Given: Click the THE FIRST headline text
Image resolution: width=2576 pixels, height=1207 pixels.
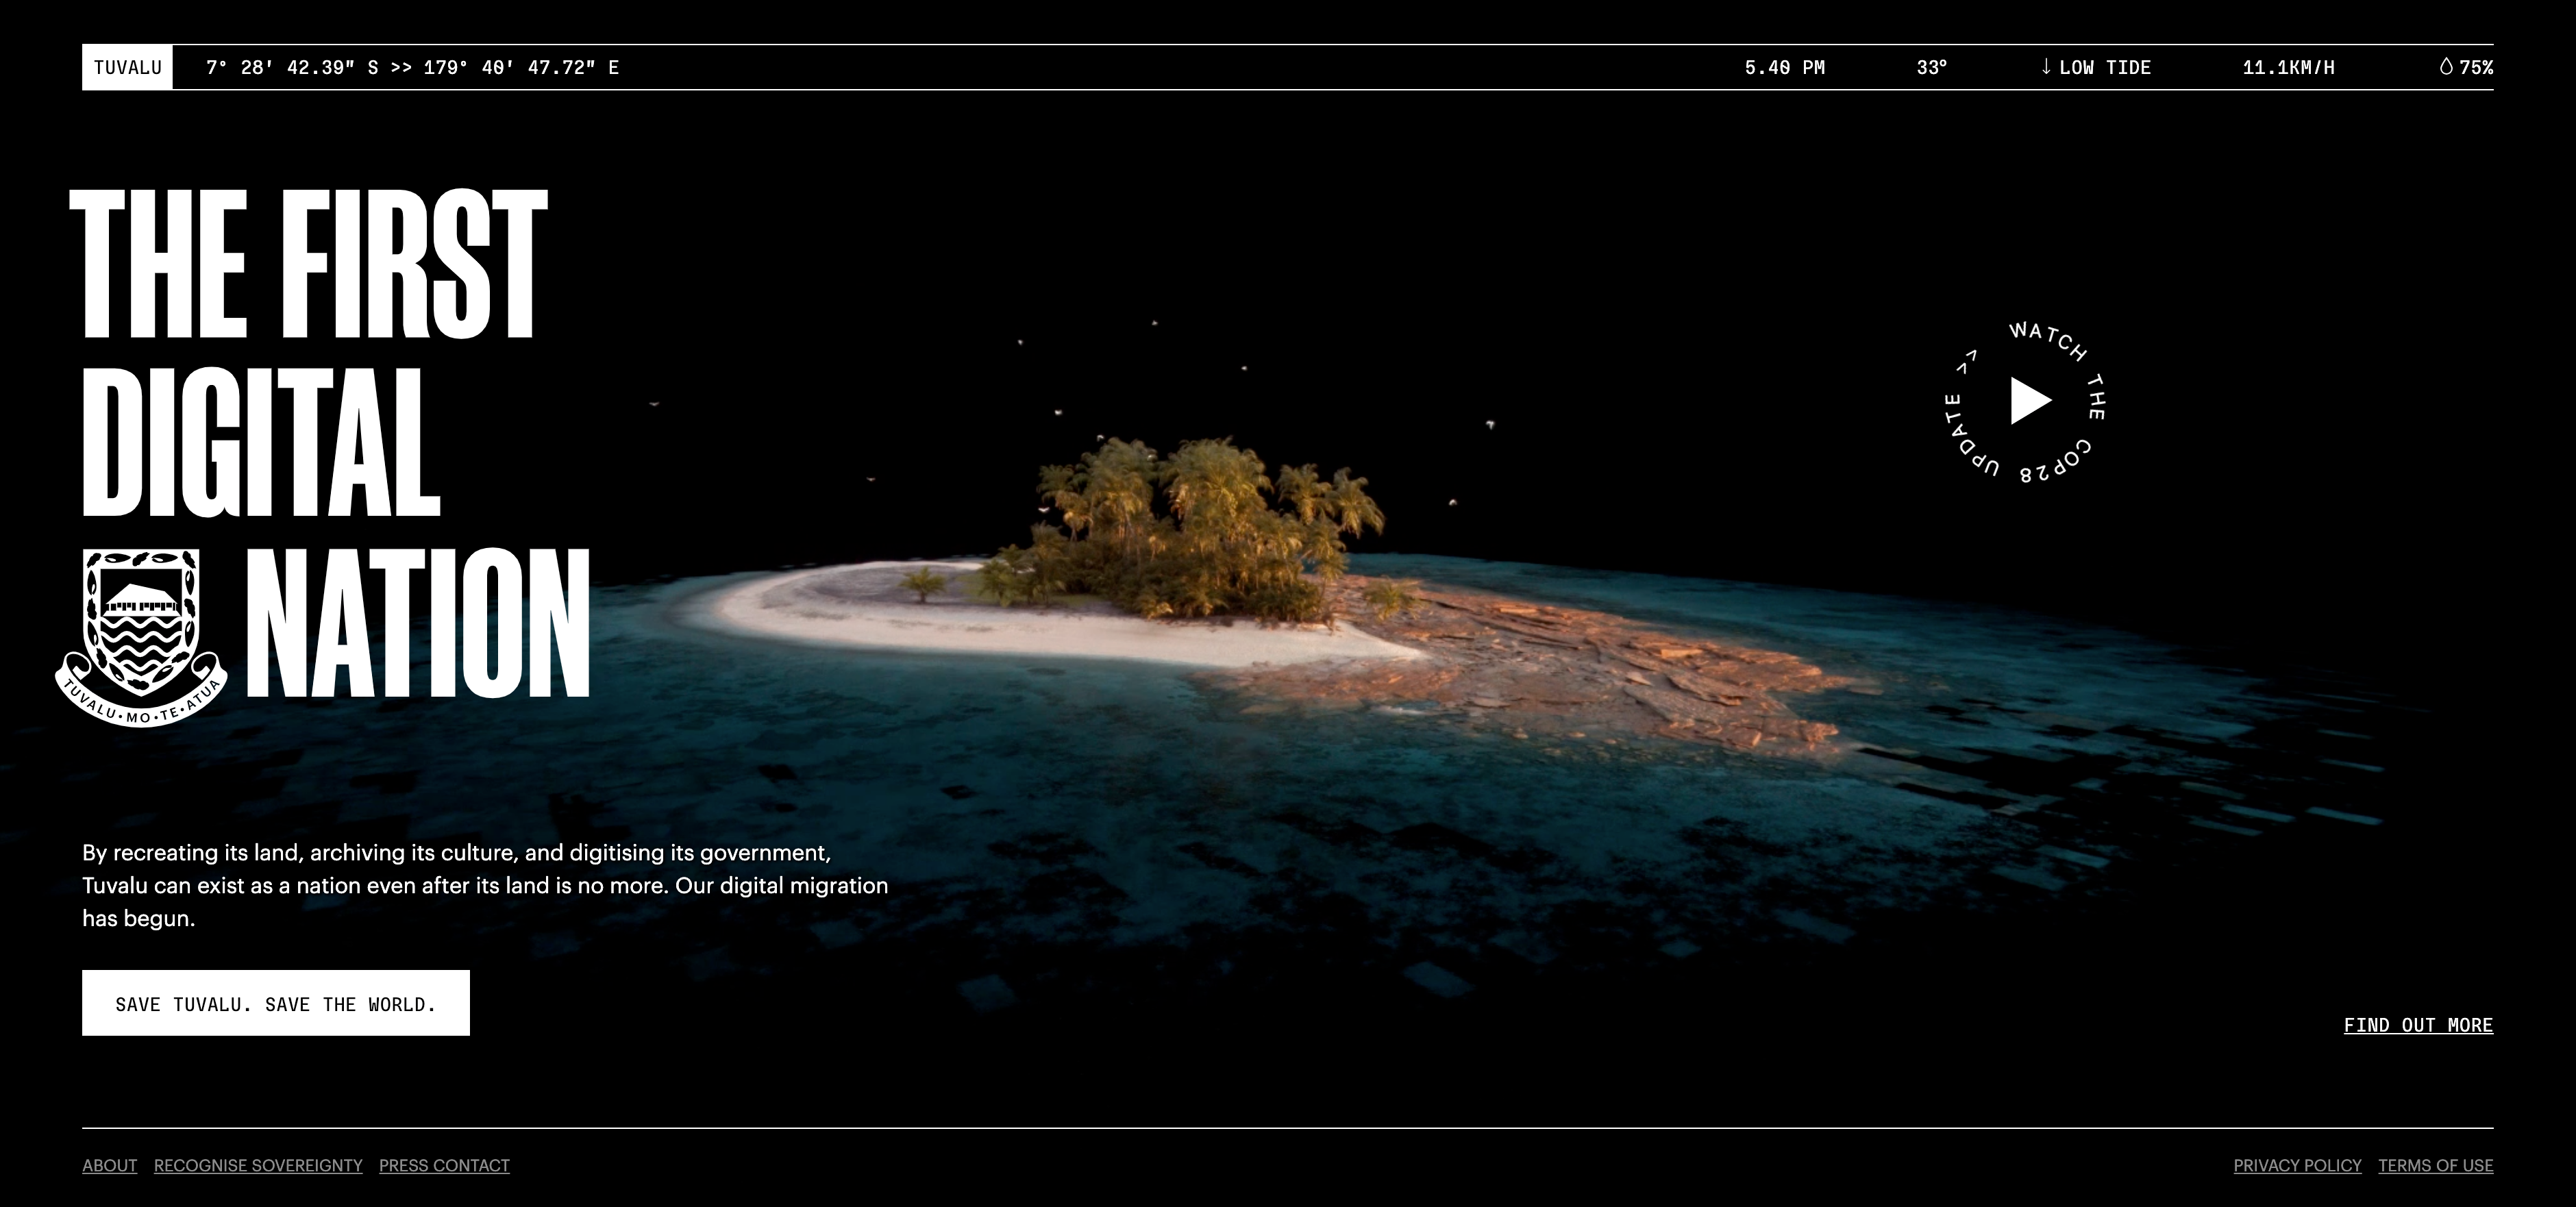Looking at the screenshot, I should 308,264.
